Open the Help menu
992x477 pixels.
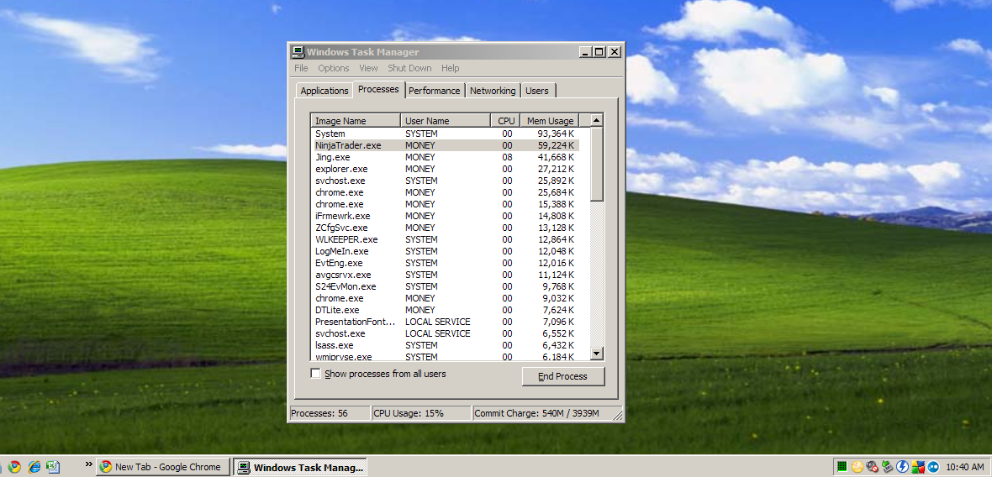[x=451, y=68]
